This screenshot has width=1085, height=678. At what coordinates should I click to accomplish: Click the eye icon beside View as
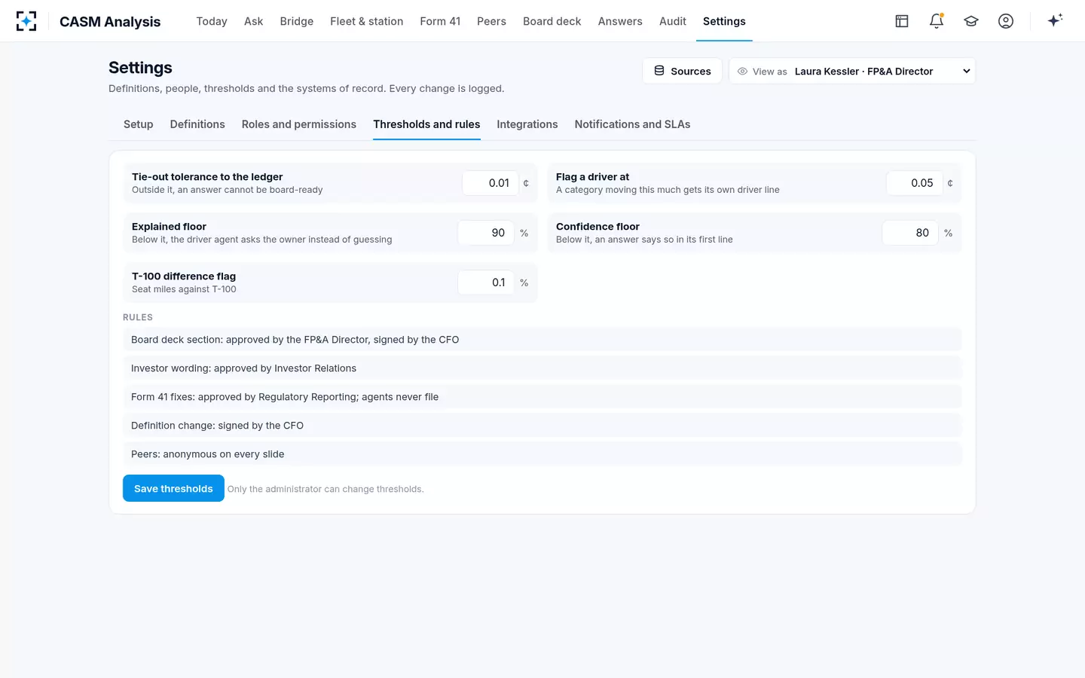click(x=742, y=72)
